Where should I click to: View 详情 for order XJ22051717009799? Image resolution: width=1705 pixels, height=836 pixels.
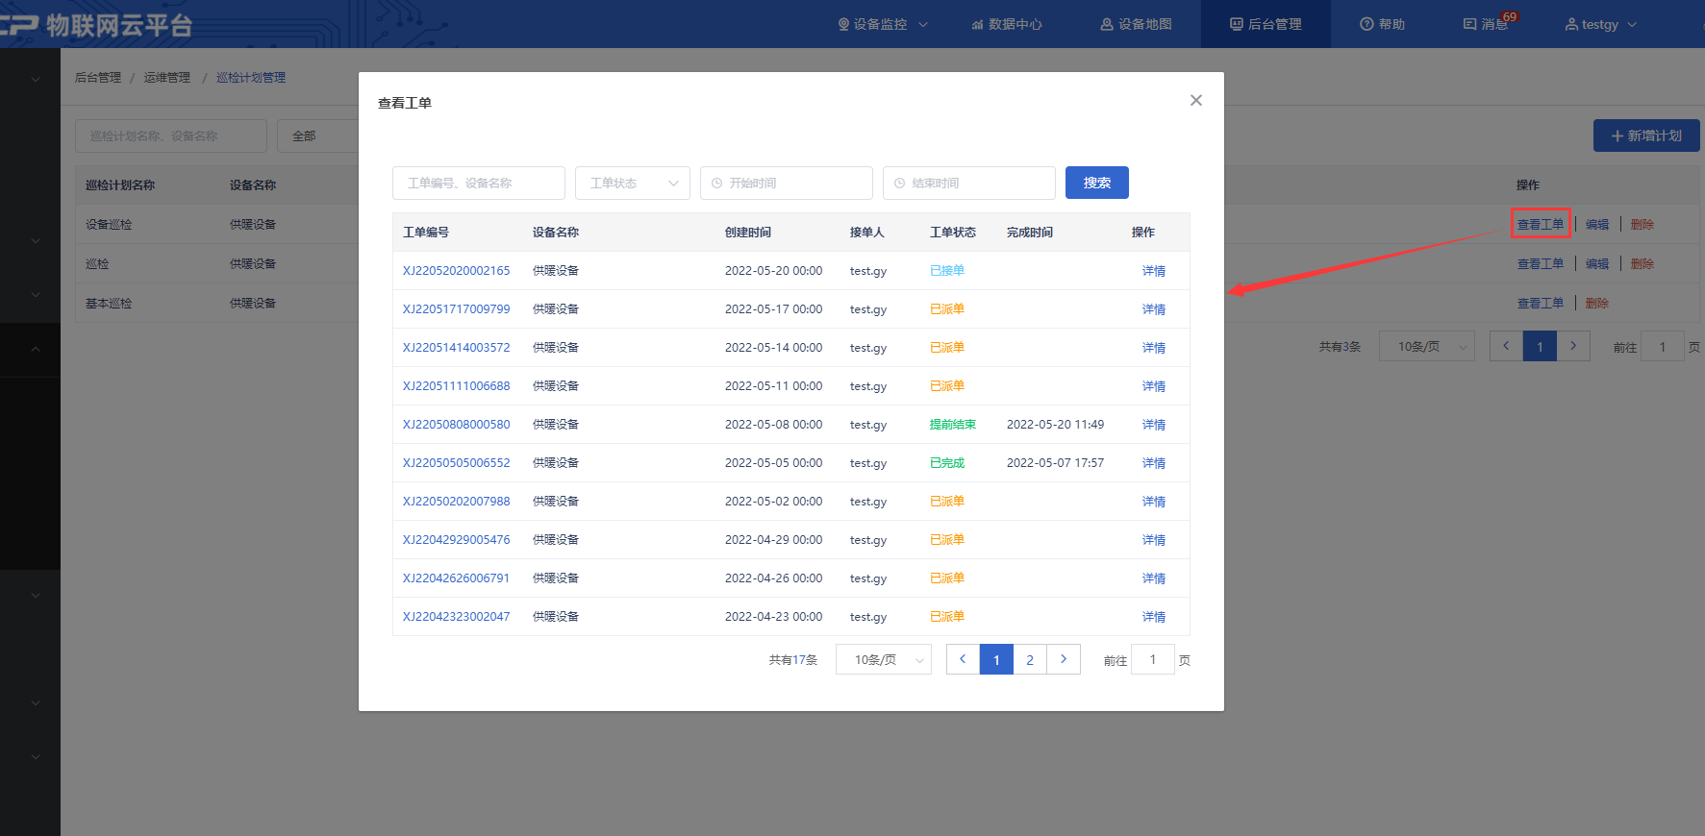1153,309
